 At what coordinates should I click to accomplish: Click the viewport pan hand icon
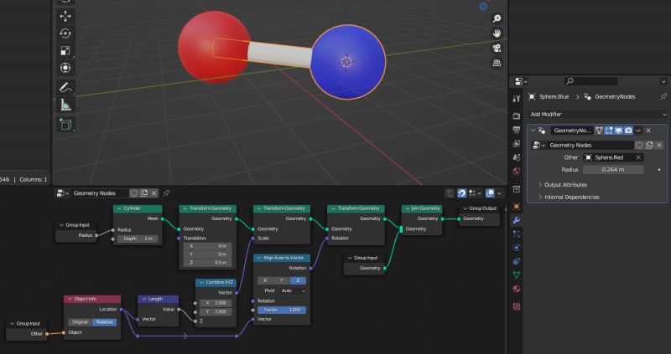(497, 33)
